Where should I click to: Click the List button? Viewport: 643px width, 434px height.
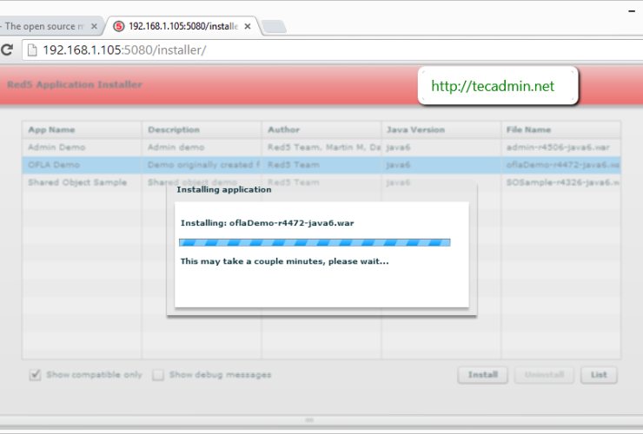click(x=599, y=375)
